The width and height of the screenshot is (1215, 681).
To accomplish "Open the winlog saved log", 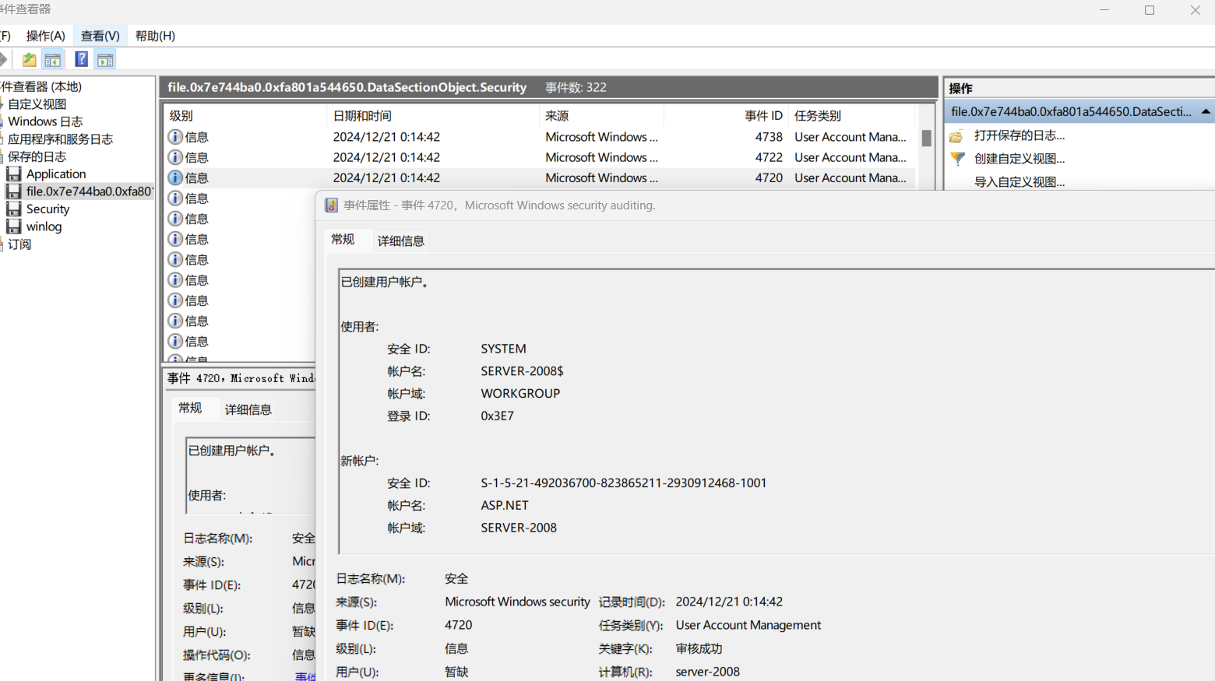I will pyautogui.click(x=44, y=226).
